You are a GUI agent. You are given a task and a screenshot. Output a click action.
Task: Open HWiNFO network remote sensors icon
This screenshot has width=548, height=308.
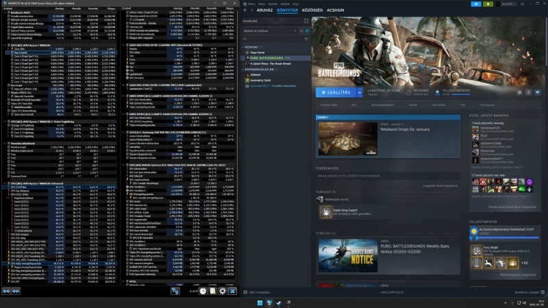click(x=175, y=291)
